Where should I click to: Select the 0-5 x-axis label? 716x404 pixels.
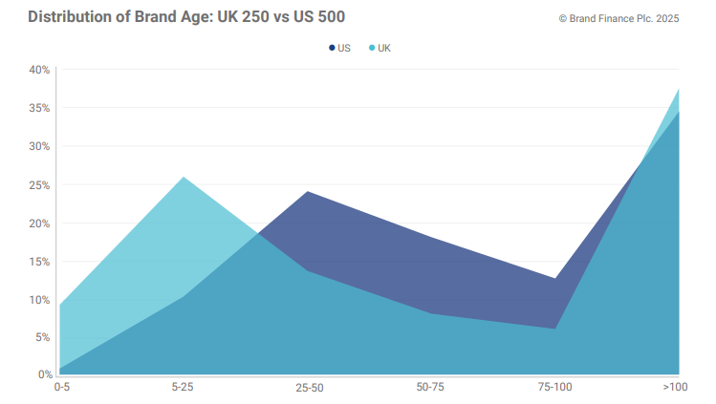pos(61,387)
